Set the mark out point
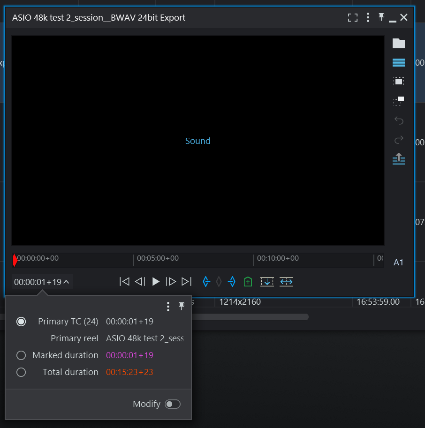The width and height of the screenshot is (425, 428). (232, 281)
